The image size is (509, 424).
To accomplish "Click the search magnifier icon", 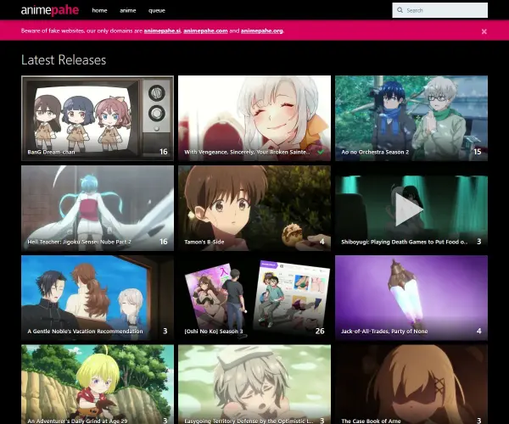I will [x=400, y=10].
